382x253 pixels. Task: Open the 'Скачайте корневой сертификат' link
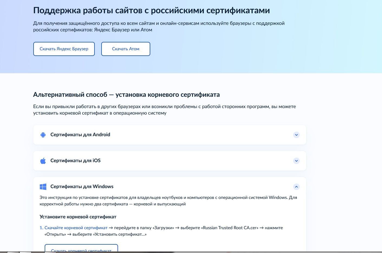point(76,228)
